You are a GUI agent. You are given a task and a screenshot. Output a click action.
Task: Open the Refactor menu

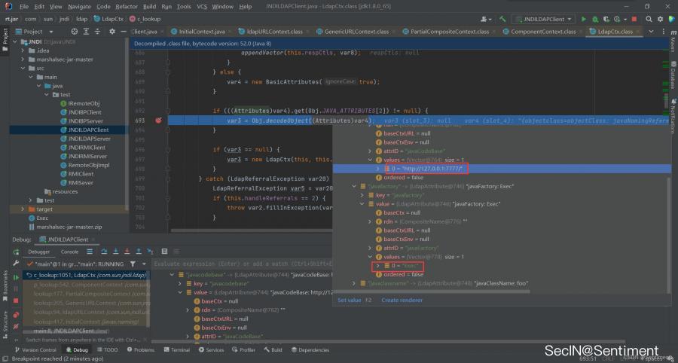[x=126, y=6]
